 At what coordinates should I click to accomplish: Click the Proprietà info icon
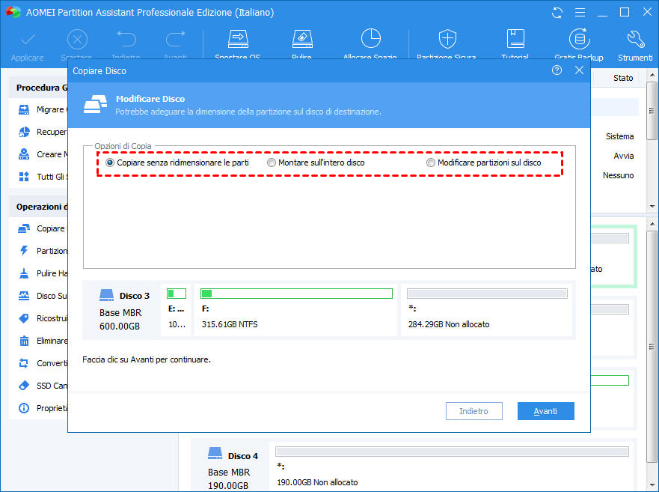pos(24,408)
